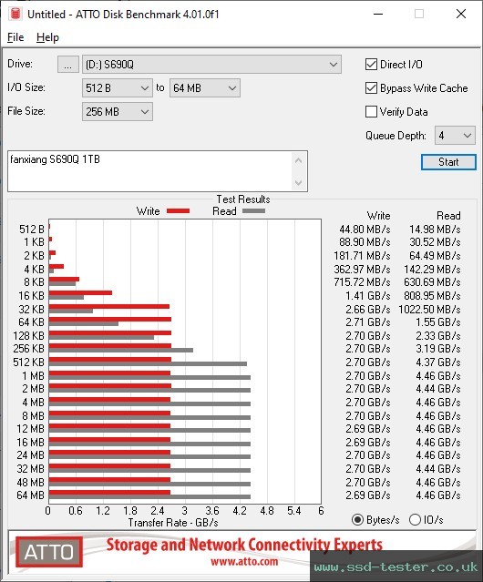This screenshot has width=483, height=582.
Task: Click the description box scroll down arrow
Action: pos(299,182)
